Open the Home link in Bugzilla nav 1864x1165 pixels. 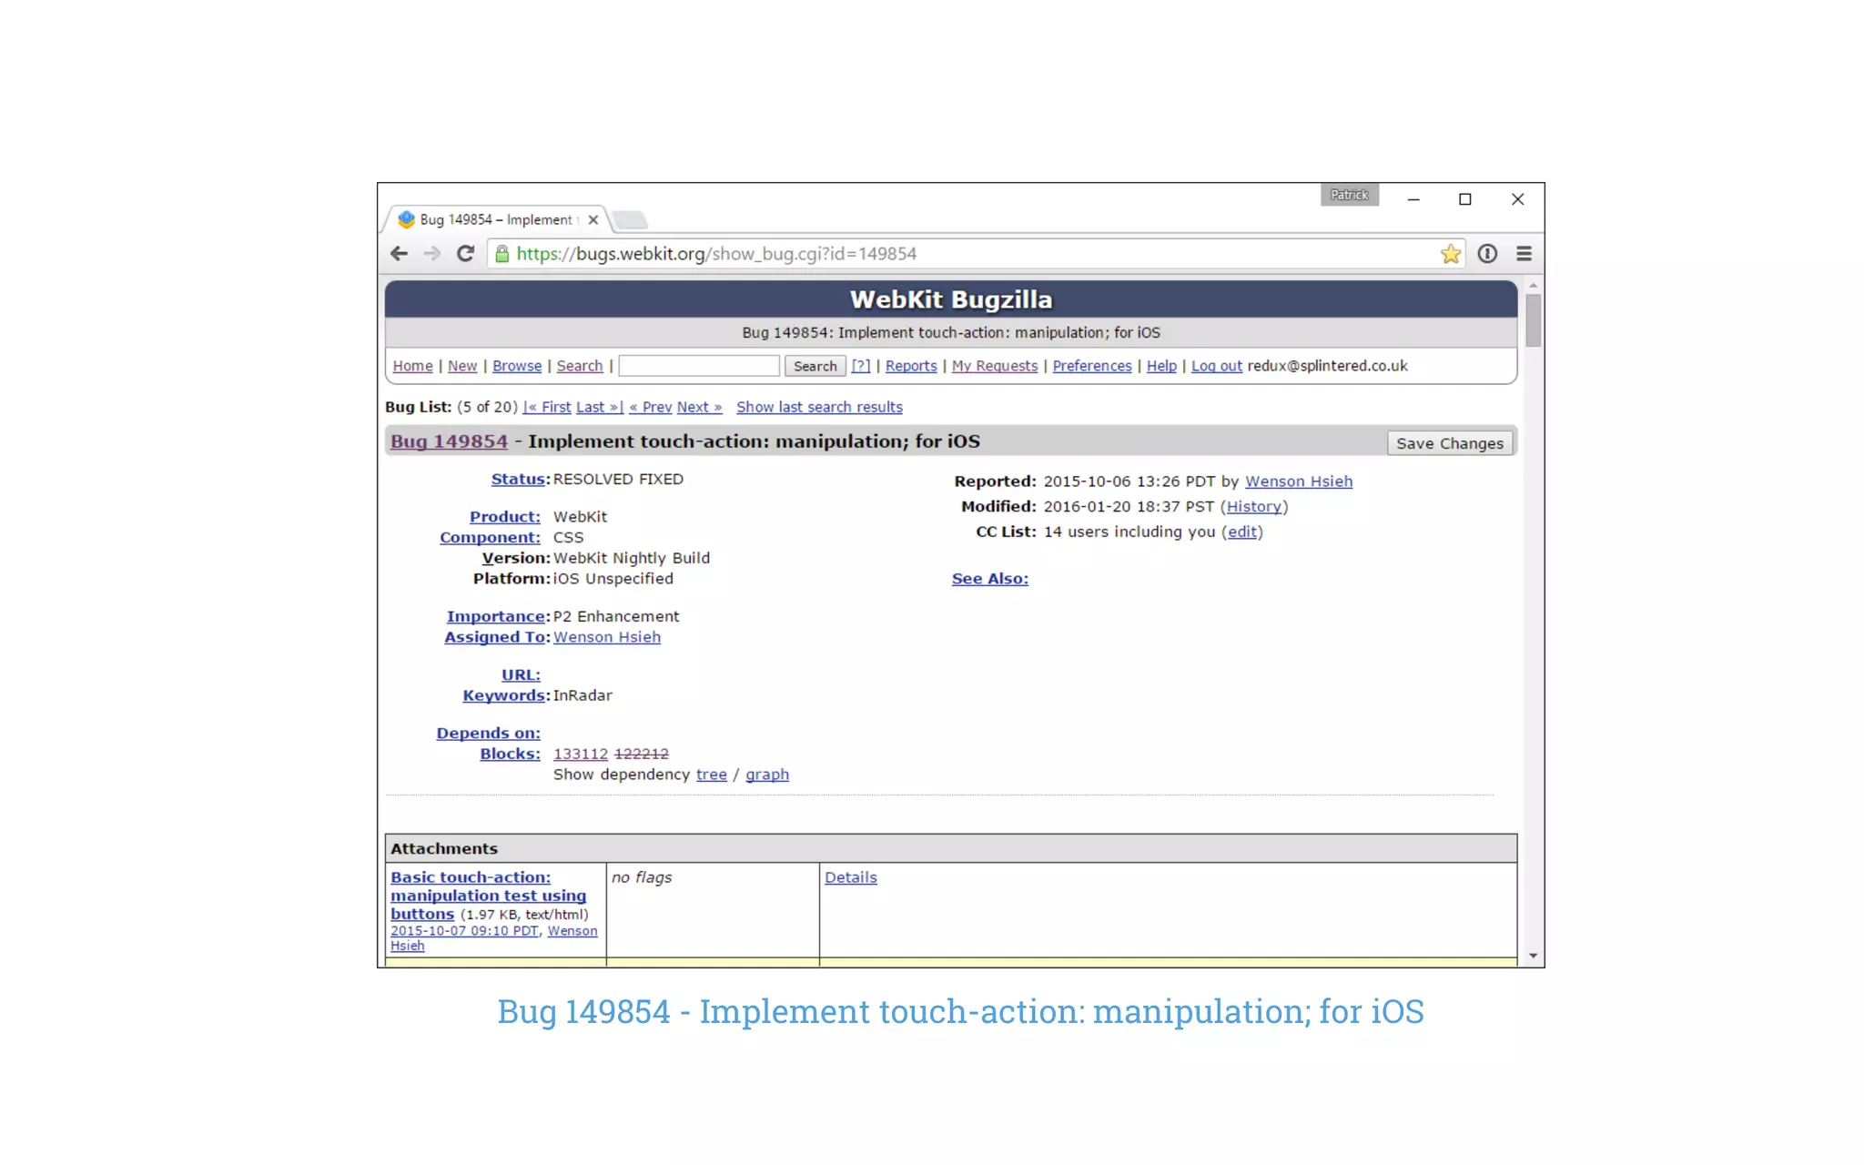click(x=412, y=366)
